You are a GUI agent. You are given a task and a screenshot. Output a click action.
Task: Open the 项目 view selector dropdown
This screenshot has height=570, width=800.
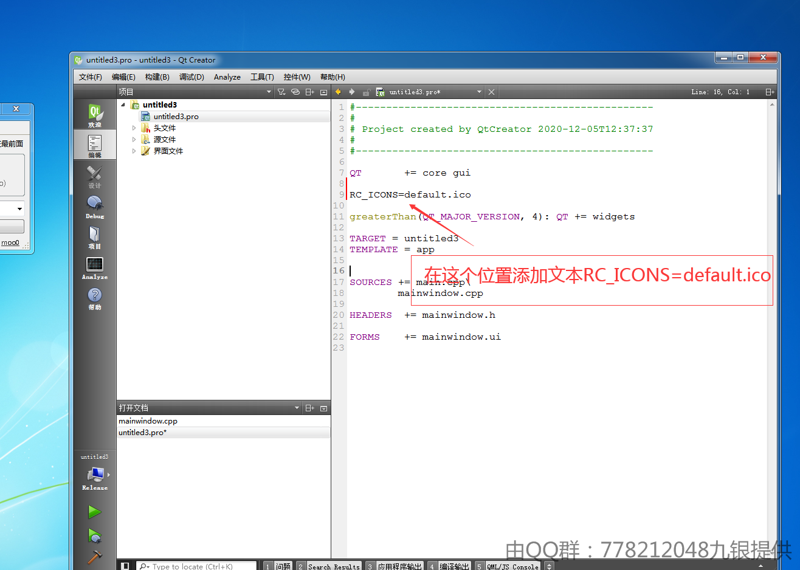195,92
